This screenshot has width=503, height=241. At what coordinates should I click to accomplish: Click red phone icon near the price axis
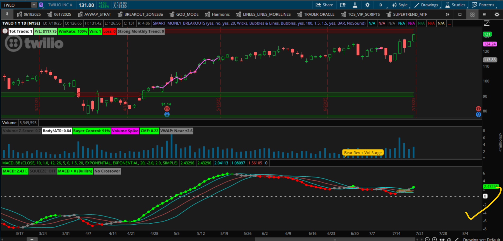[478, 109]
